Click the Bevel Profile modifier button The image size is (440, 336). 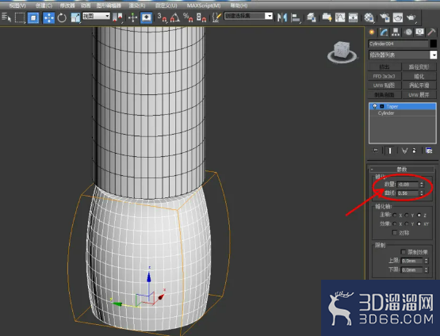tap(385, 95)
